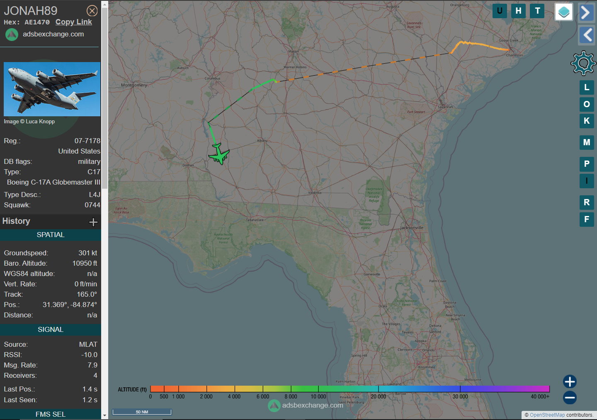
Task: Toggle the H map button
Action: point(518,11)
